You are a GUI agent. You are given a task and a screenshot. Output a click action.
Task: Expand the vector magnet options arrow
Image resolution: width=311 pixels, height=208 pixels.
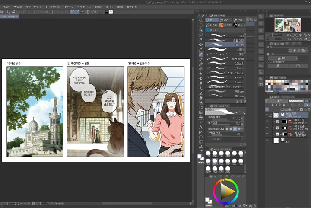pos(242,139)
